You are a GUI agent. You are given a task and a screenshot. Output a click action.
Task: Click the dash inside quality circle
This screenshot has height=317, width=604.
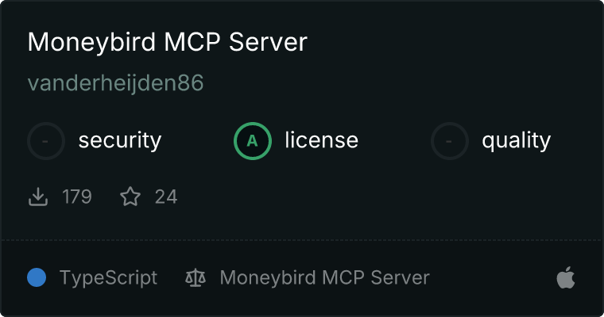click(449, 141)
